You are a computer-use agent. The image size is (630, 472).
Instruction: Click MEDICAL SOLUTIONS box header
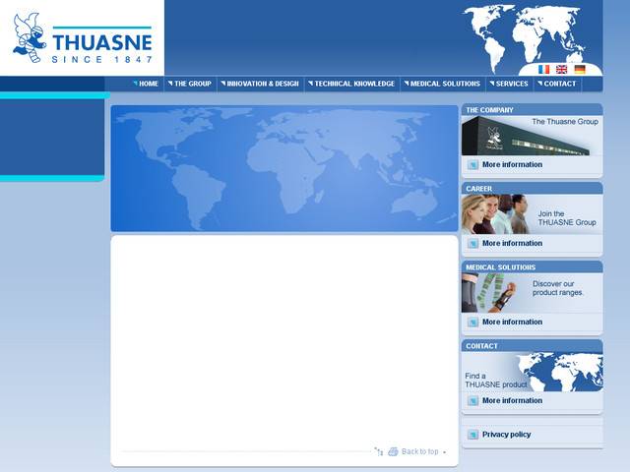(532, 266)
